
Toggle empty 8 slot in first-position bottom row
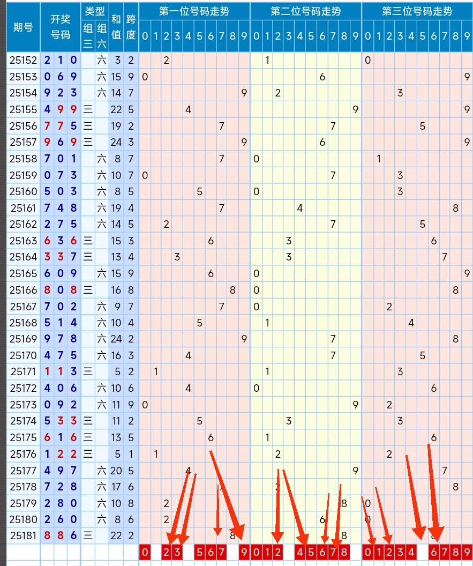tap(232, 552)
